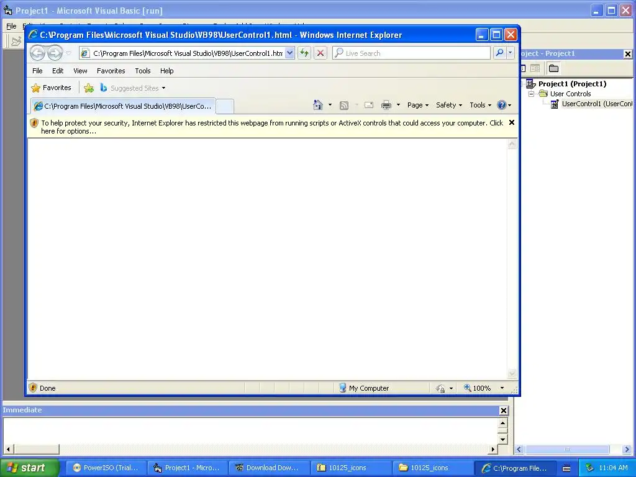
Task: Open the command bar Tools dropdown
Action: (x=480, y=105)
